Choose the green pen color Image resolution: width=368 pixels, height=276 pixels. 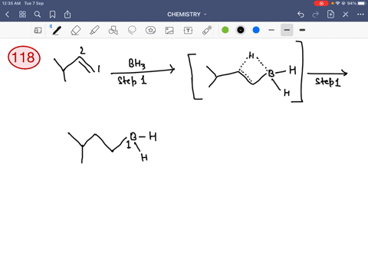(x=225, y=30)
